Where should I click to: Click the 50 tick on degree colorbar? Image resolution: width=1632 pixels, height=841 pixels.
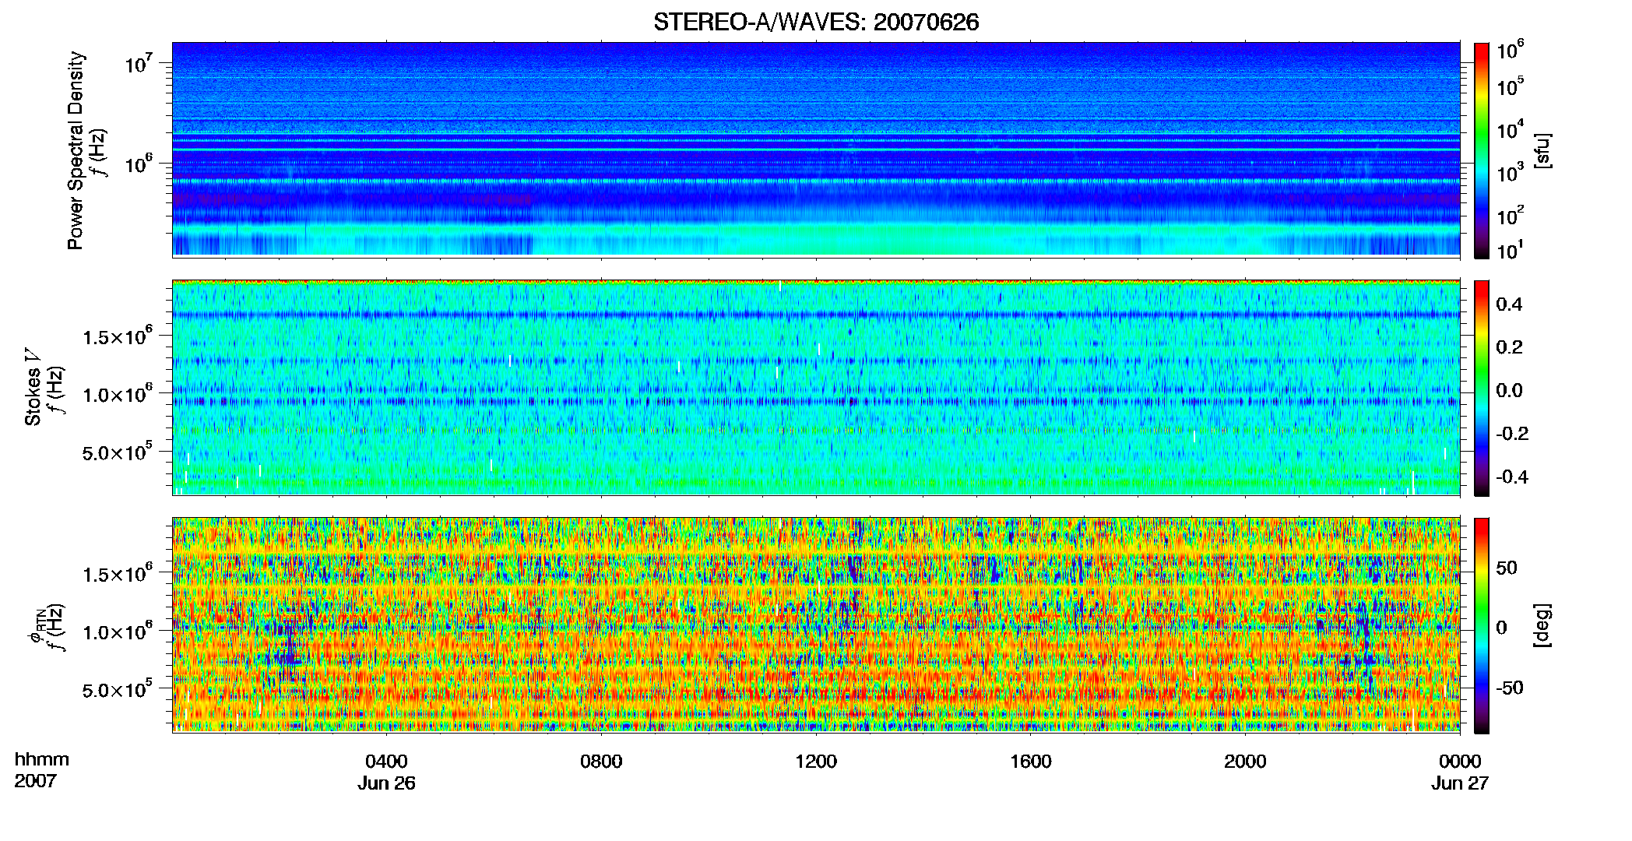1507,568
